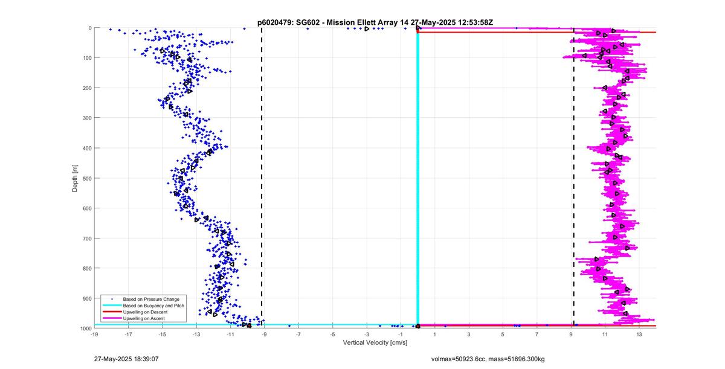Viewport: 725px width, 369px height.
Task: Click the depth tick label '300'
Action: (x=86, y=118)
